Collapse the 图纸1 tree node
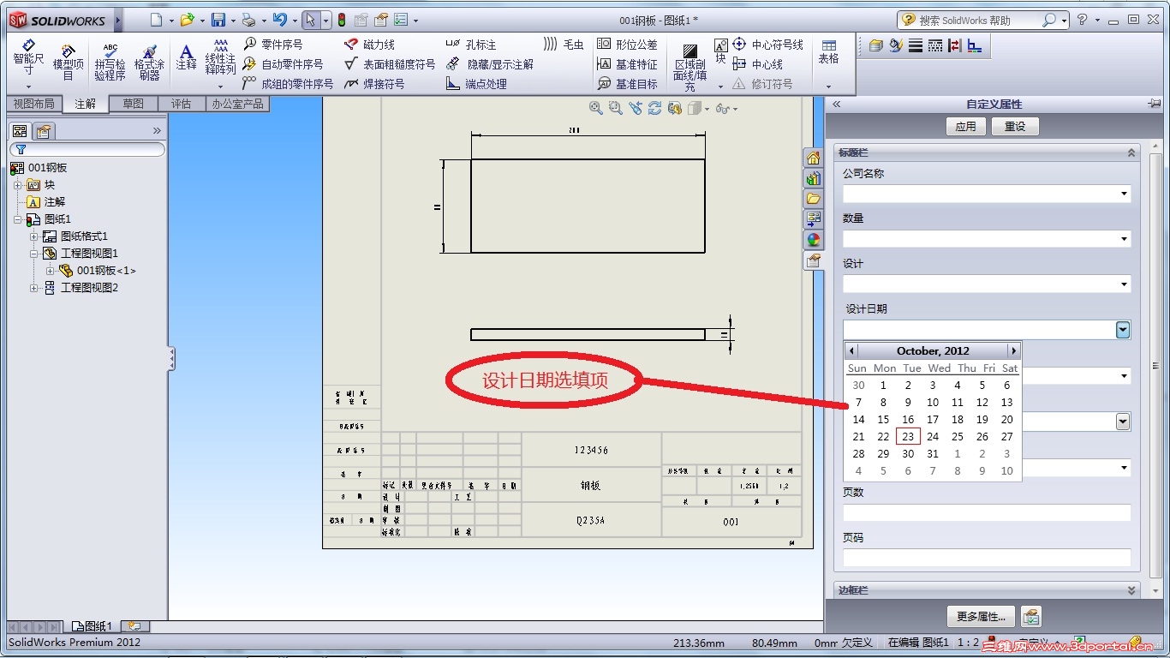1170x658 pixels. coord(18,219)
